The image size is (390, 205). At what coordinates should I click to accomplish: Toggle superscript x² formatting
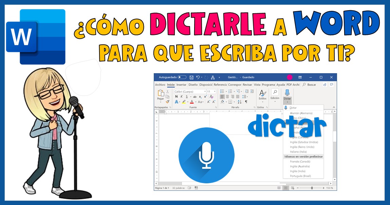click(205, 97)
